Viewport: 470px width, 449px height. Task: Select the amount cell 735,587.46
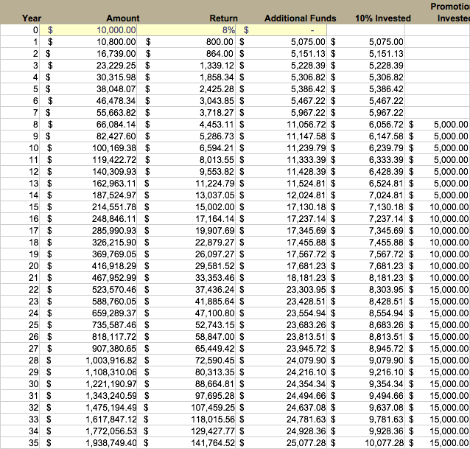coord(88,325)
